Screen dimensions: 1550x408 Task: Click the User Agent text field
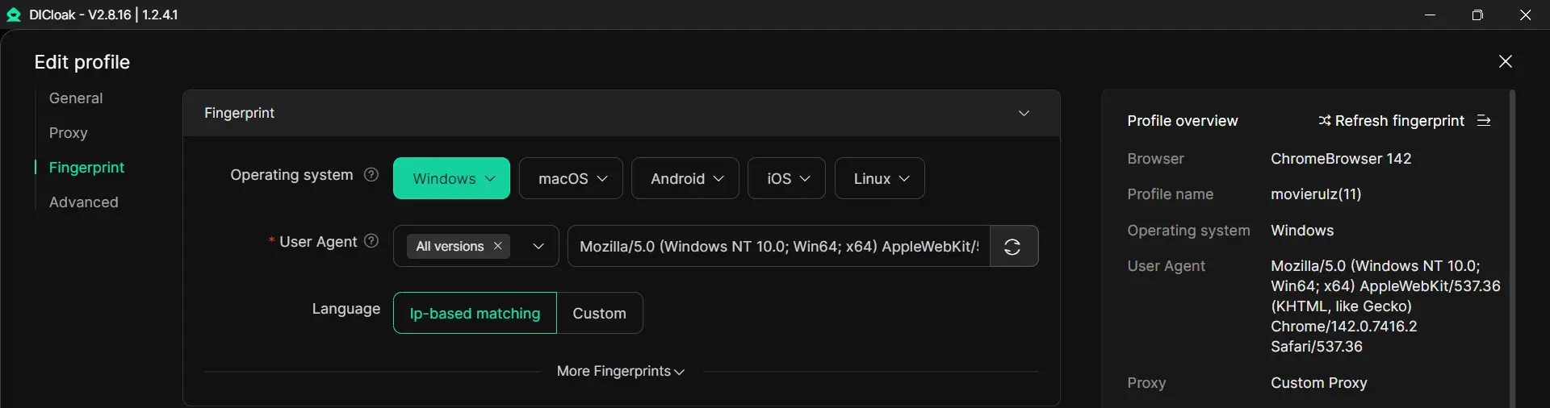[x=778, y=246]
